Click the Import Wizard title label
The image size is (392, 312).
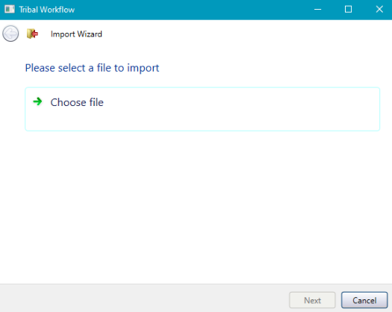76,34
